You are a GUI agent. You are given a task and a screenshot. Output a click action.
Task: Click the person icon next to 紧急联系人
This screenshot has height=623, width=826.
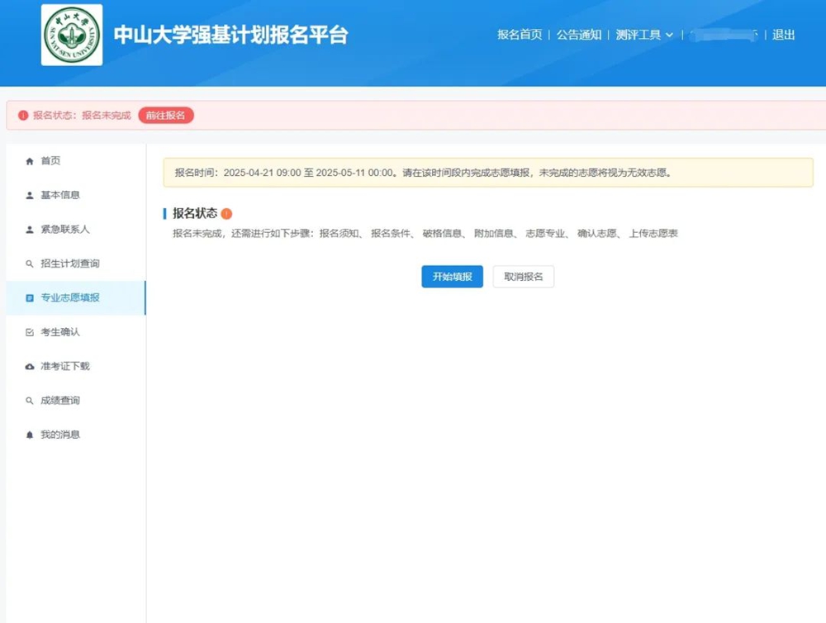pos(30,230)
